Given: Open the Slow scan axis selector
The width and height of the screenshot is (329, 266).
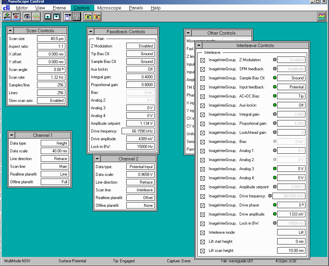Looking at the screenshot, I should (x=51, y=101).
